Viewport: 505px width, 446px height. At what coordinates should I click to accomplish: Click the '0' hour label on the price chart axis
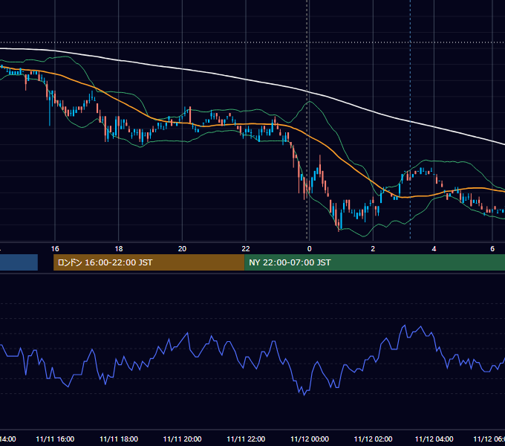pos(309,249)
